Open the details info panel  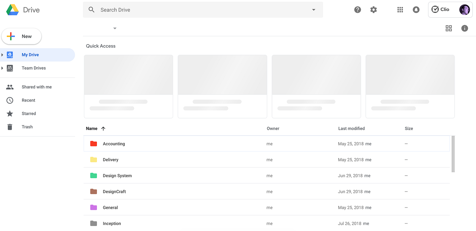(465, 28)
